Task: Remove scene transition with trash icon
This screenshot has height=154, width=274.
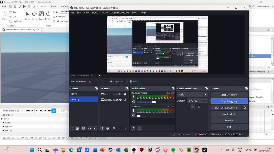Action: [199, 106]
